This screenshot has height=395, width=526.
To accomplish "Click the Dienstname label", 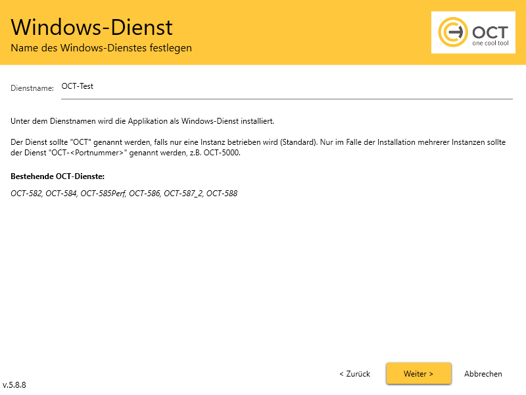I will [32, 88].
